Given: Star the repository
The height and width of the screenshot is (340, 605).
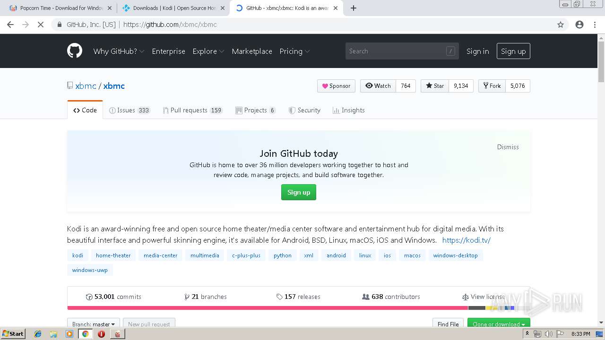Looking at the screenshot, I should point(435,86).
